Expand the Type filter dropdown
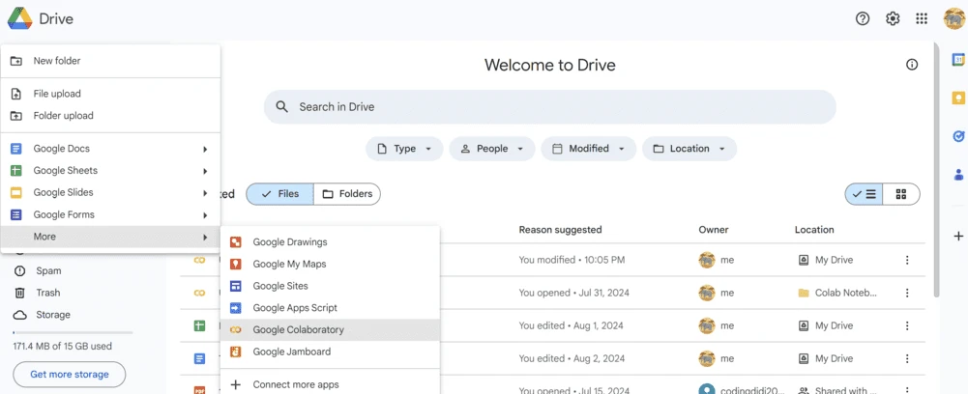This screenshot has height=394, width=968. pyautogui.click(x=404, y=149)
